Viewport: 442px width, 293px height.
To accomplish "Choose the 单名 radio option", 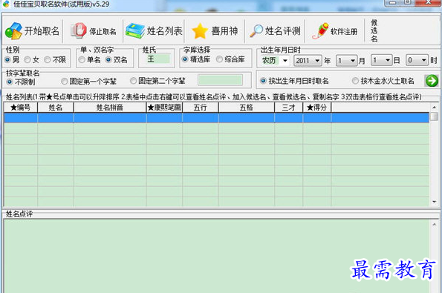I will (x=82, y=59).
